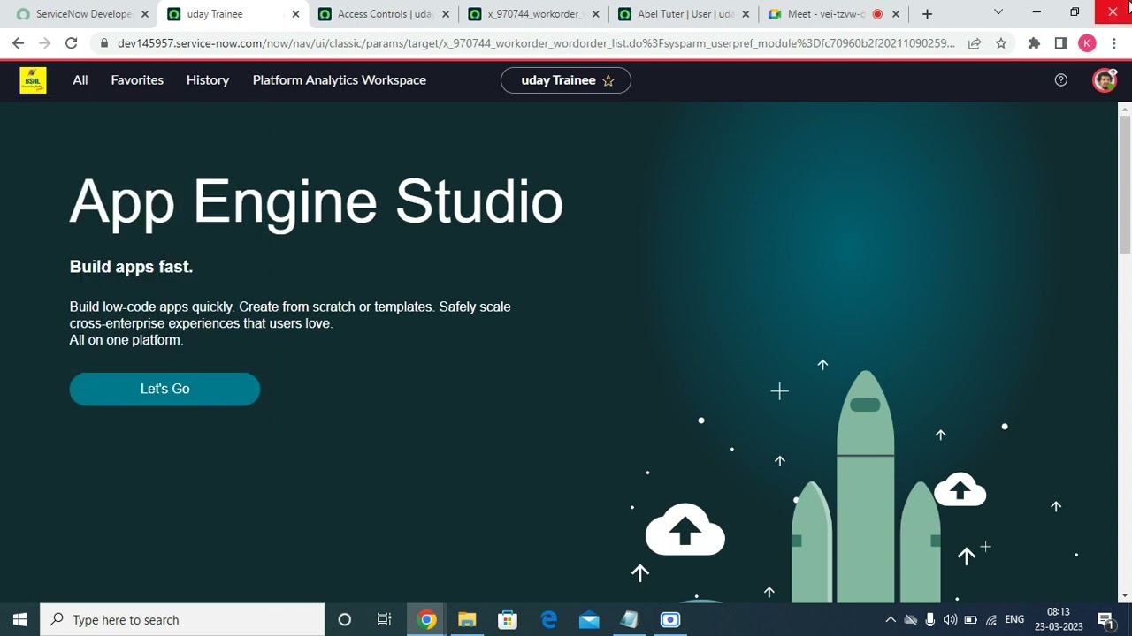Open the Chrome profile K avatar
Viewport: 1132px width, 636px height.
click(1087, 43)
